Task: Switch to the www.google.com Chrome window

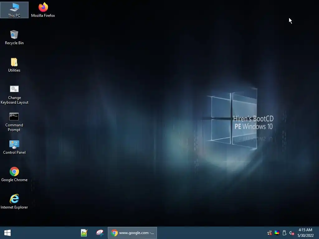Action: pos(132,233)
